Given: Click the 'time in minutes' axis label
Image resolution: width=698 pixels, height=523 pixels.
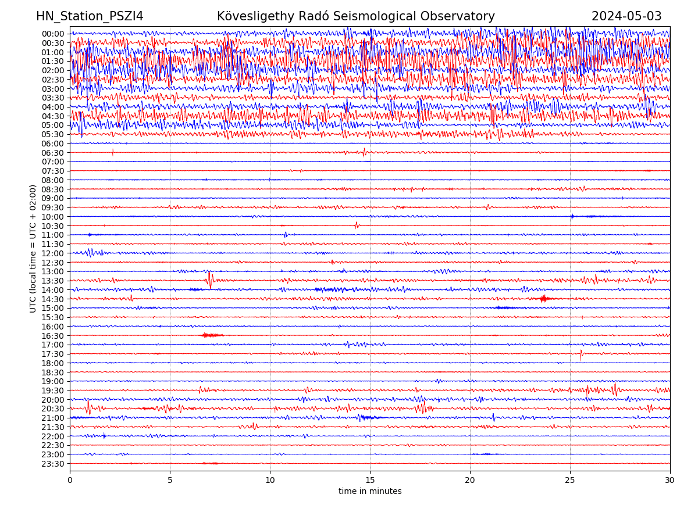Looking at the screenshot, I should click(x=370, y=492).
